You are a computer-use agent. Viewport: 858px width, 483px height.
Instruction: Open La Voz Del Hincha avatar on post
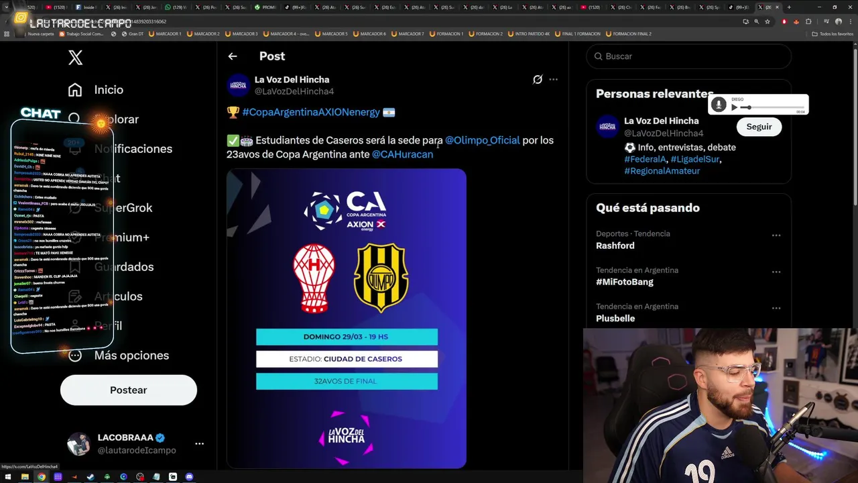(x=239, y=85)
